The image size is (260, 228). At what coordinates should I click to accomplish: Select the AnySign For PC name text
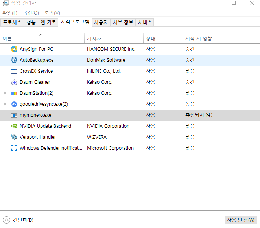[36, 49]
